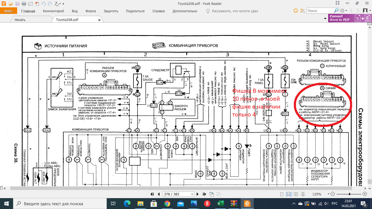Click the Undo arrow icon
Viewport: 372px width, 209px height.
pos(43,4)
